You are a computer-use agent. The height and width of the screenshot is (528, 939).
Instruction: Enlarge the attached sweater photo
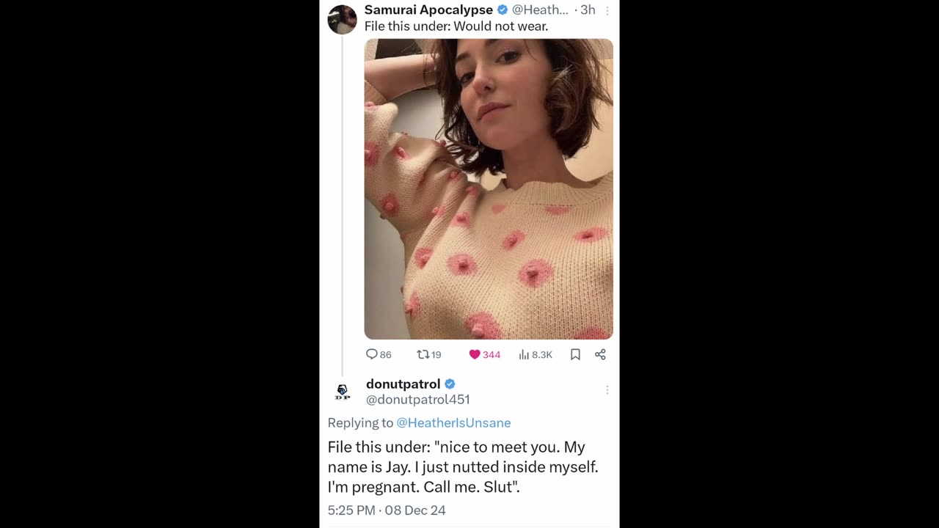(489, 188)
